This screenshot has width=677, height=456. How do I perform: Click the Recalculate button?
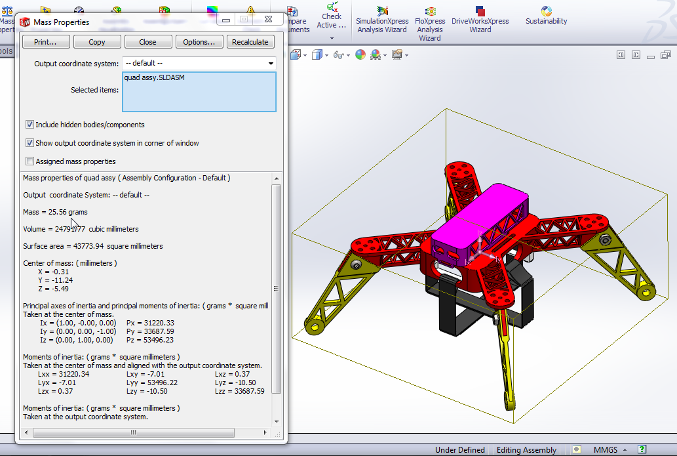250,42
